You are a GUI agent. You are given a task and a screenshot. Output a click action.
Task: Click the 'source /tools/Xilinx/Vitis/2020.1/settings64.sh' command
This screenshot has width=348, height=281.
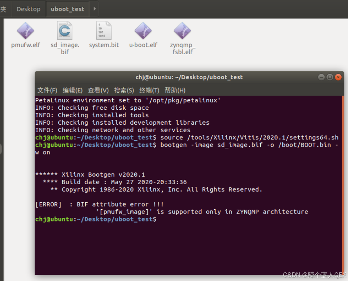pos(249,138)
